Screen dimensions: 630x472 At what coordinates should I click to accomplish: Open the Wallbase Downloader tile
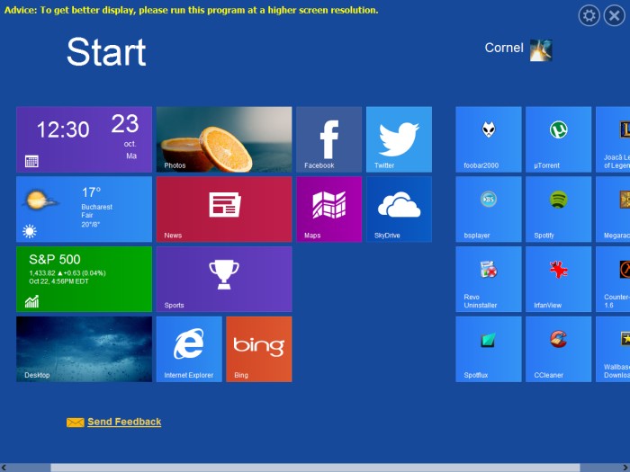613,349
